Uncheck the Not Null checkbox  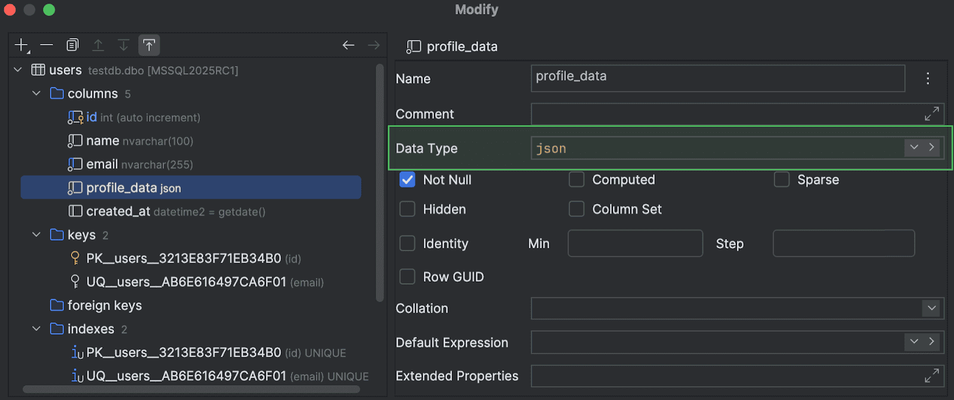tap(407, 180)
